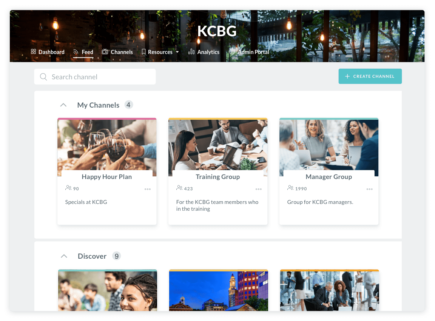The width and height of the screenshot is (435, 321).
Task: Click the Resources bookmark icon
Action: (144, 52)
